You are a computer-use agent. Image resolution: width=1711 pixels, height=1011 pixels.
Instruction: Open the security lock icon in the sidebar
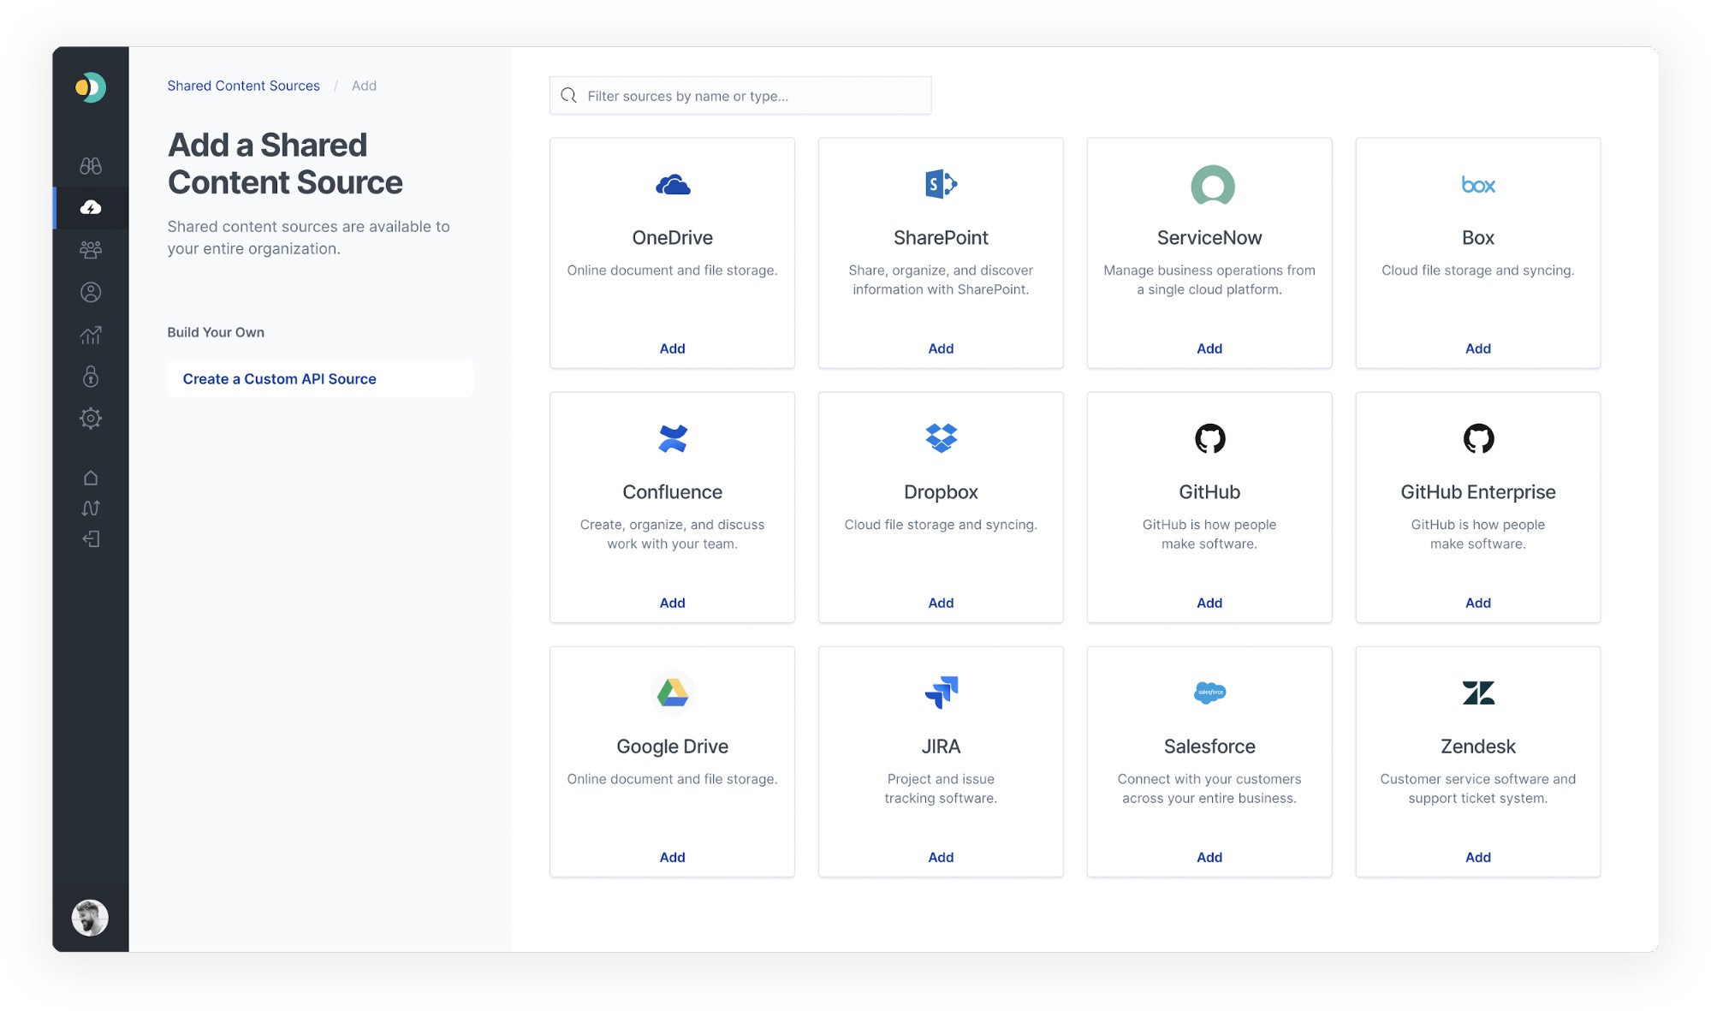click(x=91, y=376)
